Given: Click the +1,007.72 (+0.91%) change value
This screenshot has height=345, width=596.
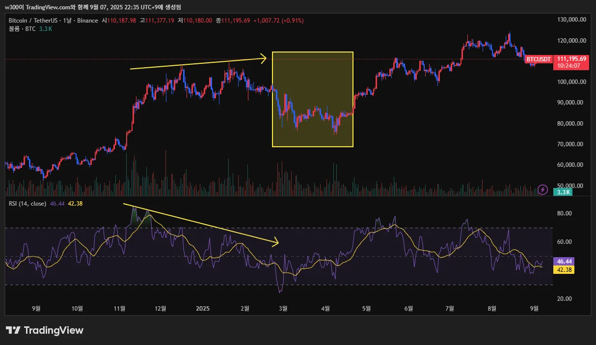Looking at the screenshot, I should click(x=278, y=21).
